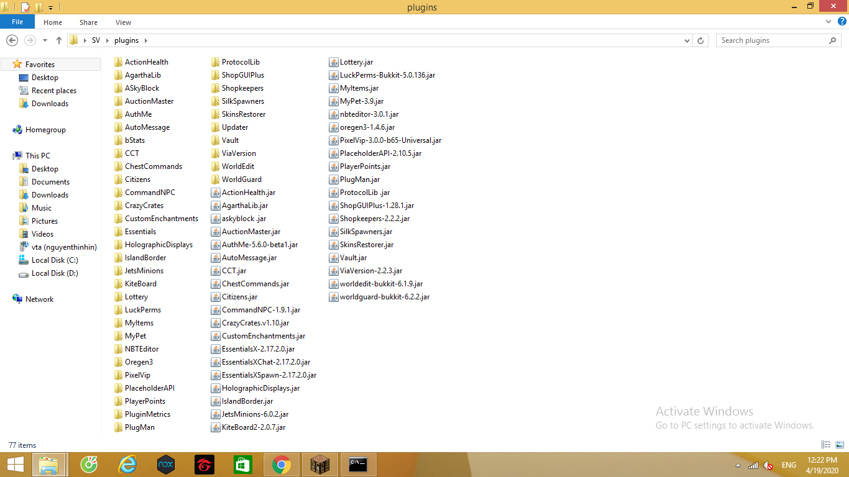Image resolution: width=849 pixels, height=477 pixels.
Task: Select the 'HolographicDisplays.jar' file name
Action: (x=261, y=388)
